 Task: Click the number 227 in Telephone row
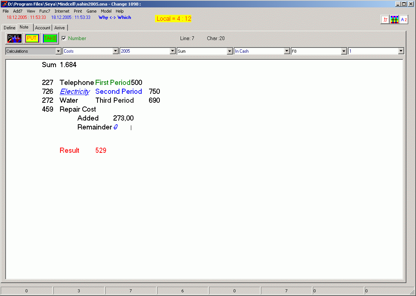coord(47,83)
